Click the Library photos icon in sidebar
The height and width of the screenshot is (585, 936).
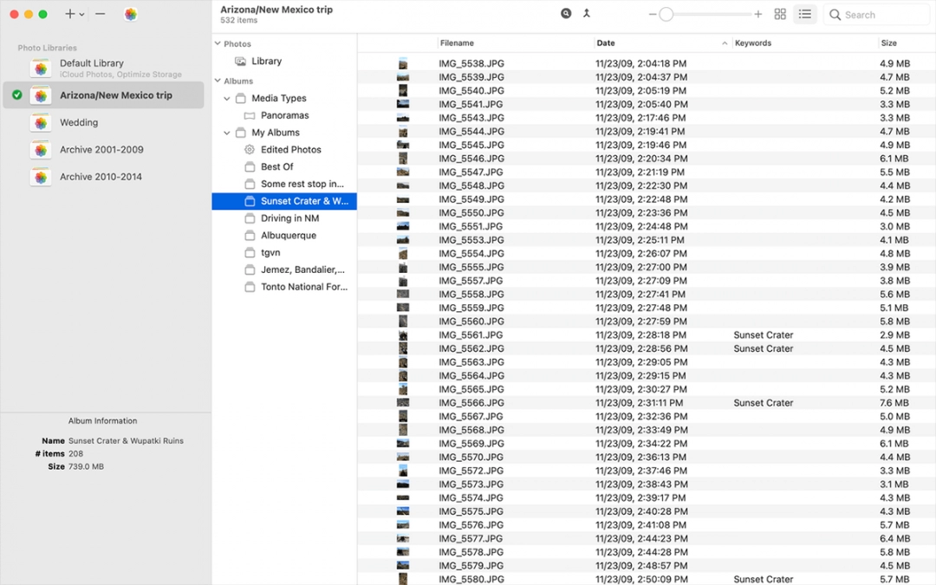click(241, 62)
